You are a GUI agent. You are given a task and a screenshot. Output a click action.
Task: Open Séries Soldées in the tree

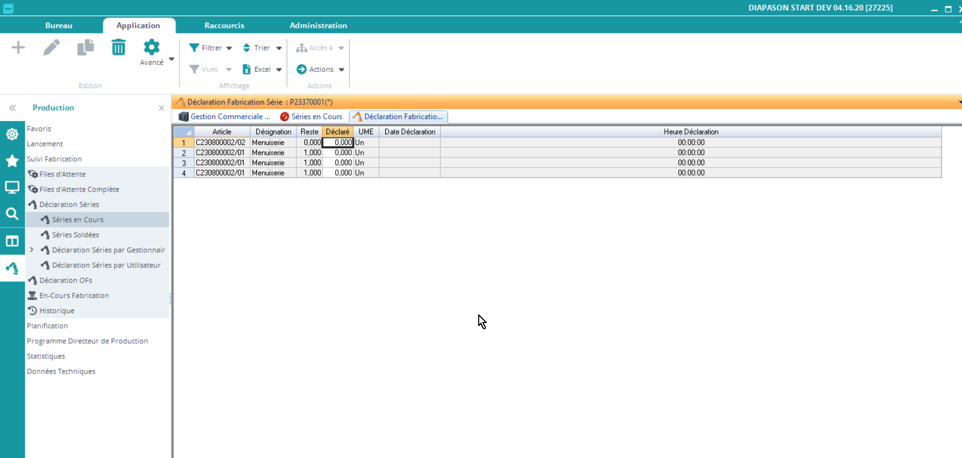[75, 235]
